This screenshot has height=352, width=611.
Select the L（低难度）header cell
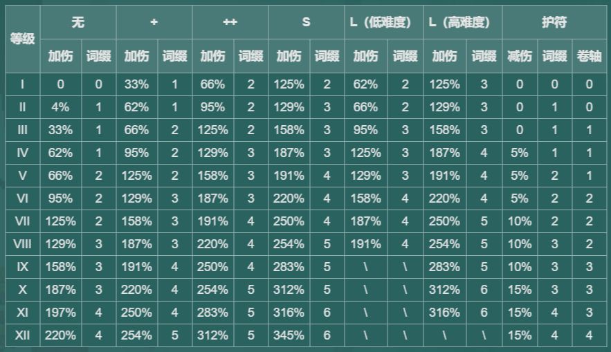coord(383,22)
